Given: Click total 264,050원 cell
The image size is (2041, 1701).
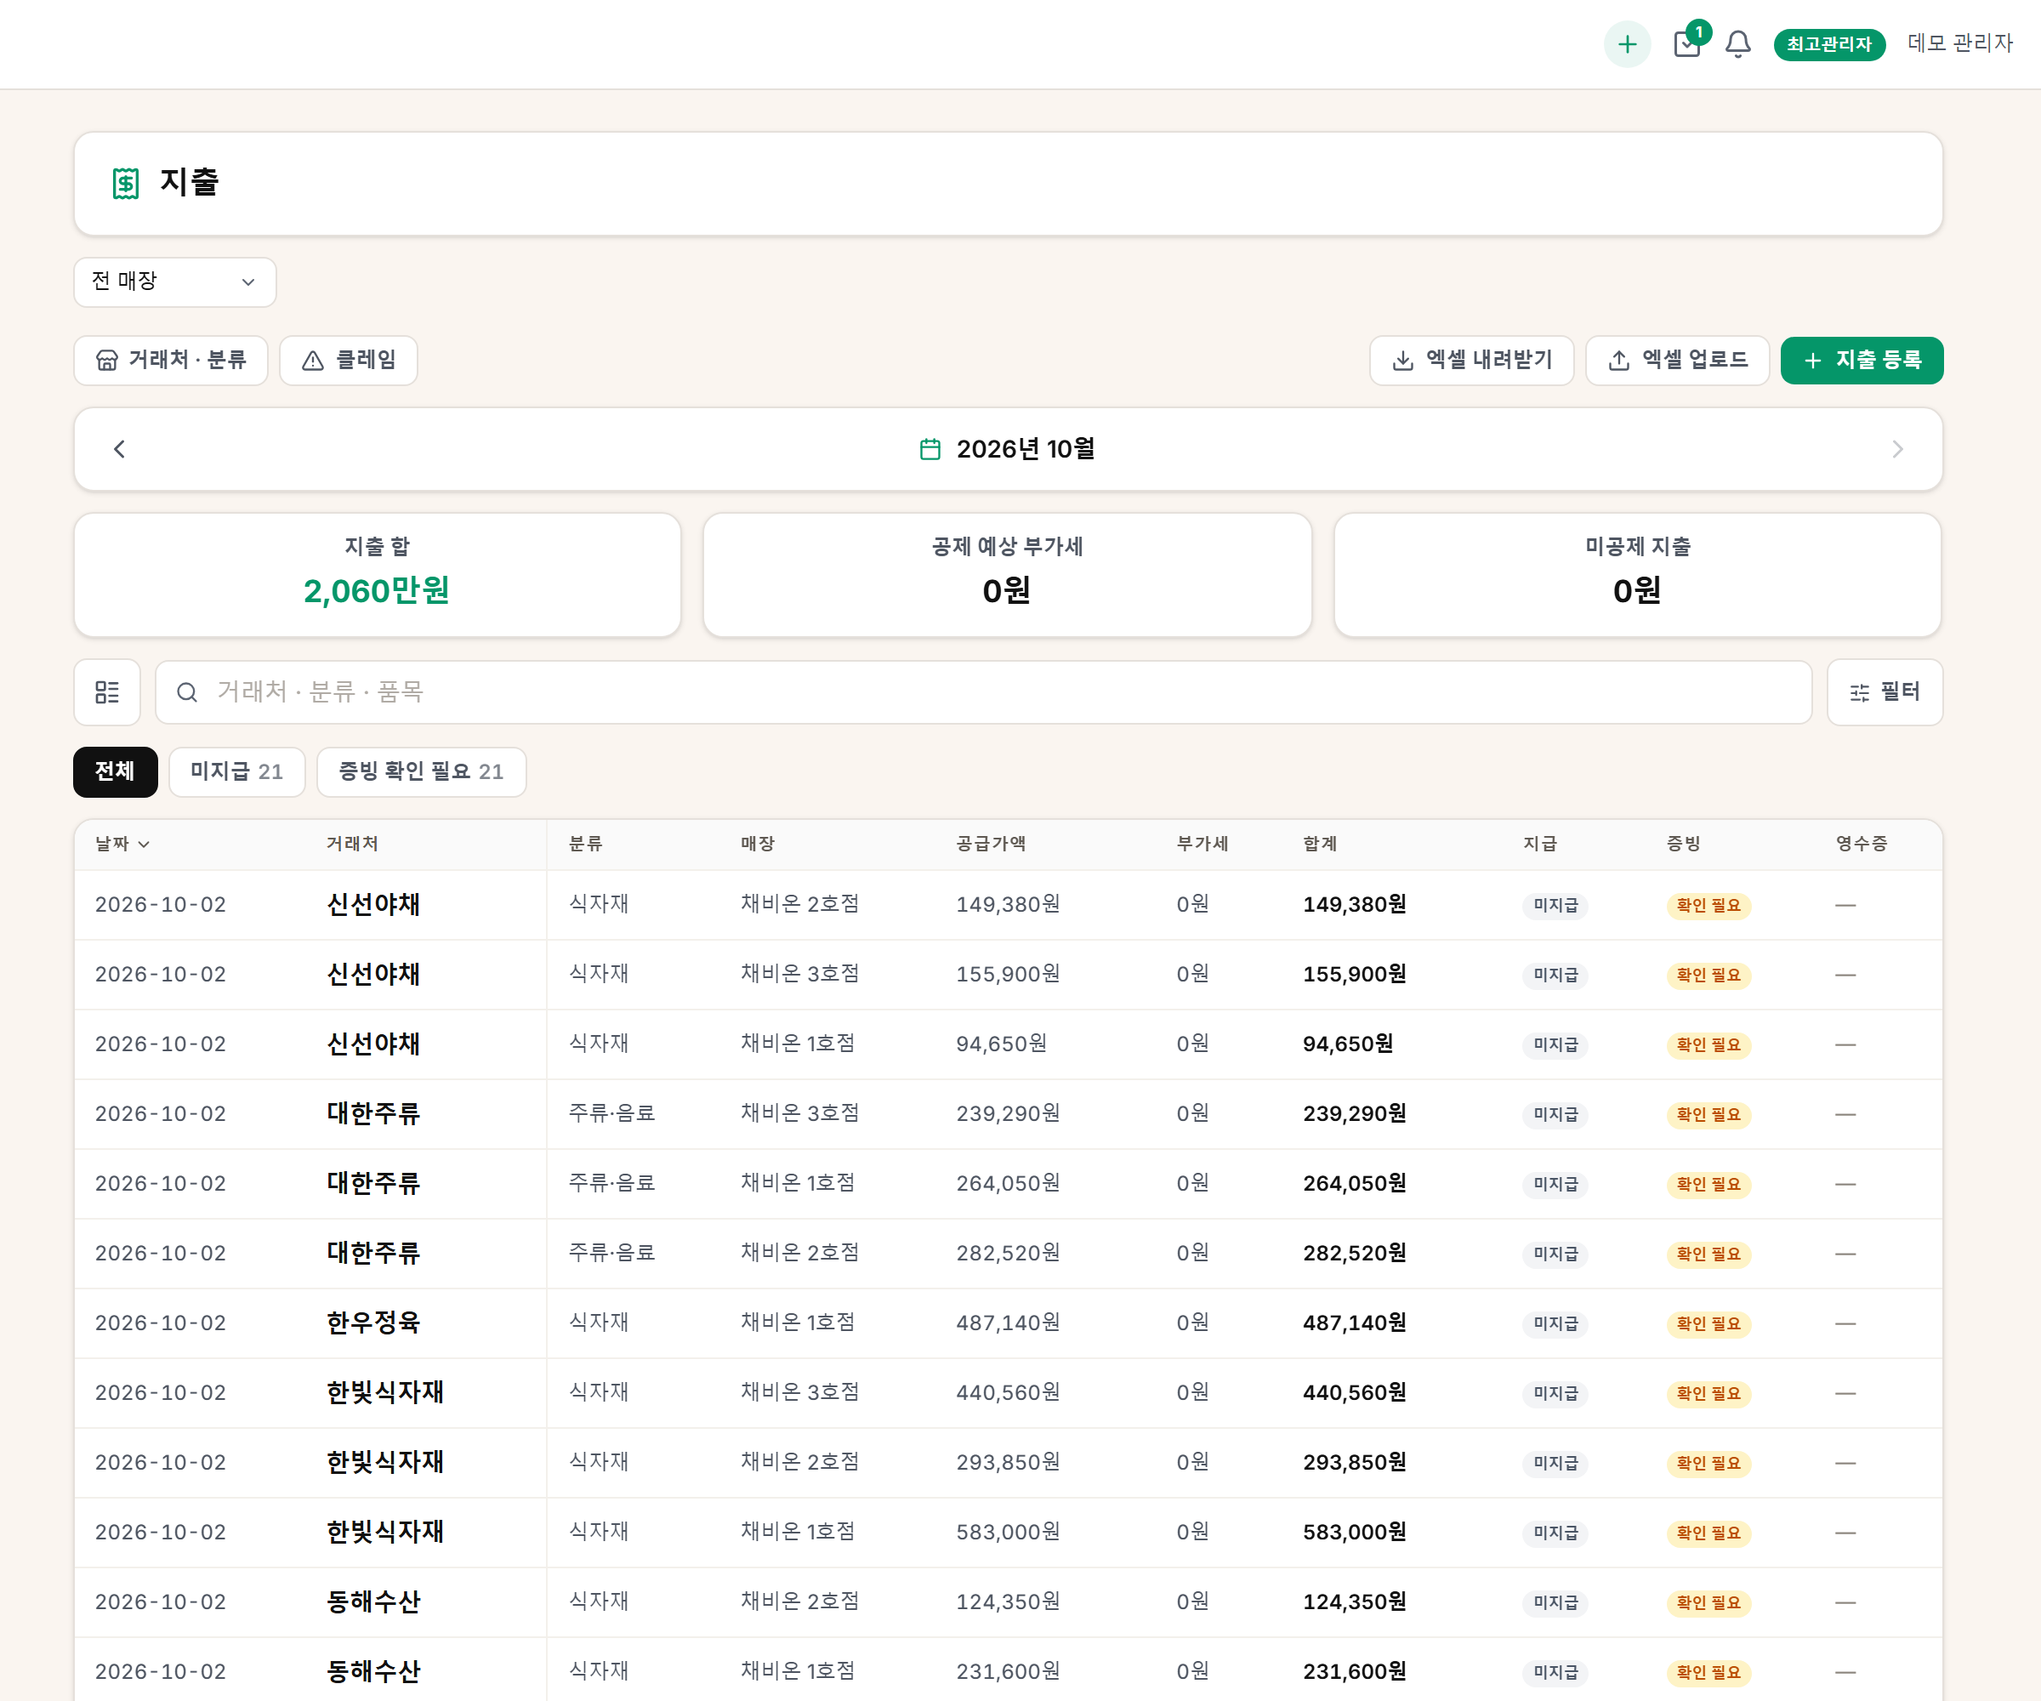Looking at the screenshot, I should [1355, 1184].
